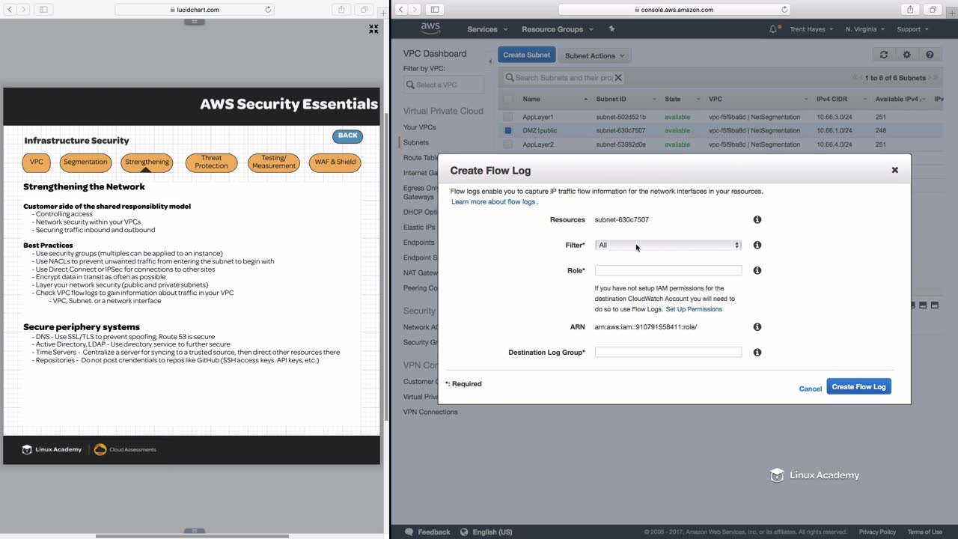Open info icon beside the ARN value
This screenshot has width=958, height=539.
pos(757,327)
